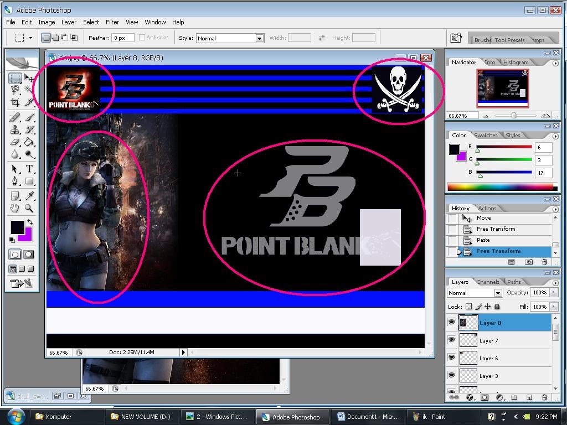Hide Layer 7 via eye icon
This screenshot has height=425, width=567.
(x=451, y=339)
